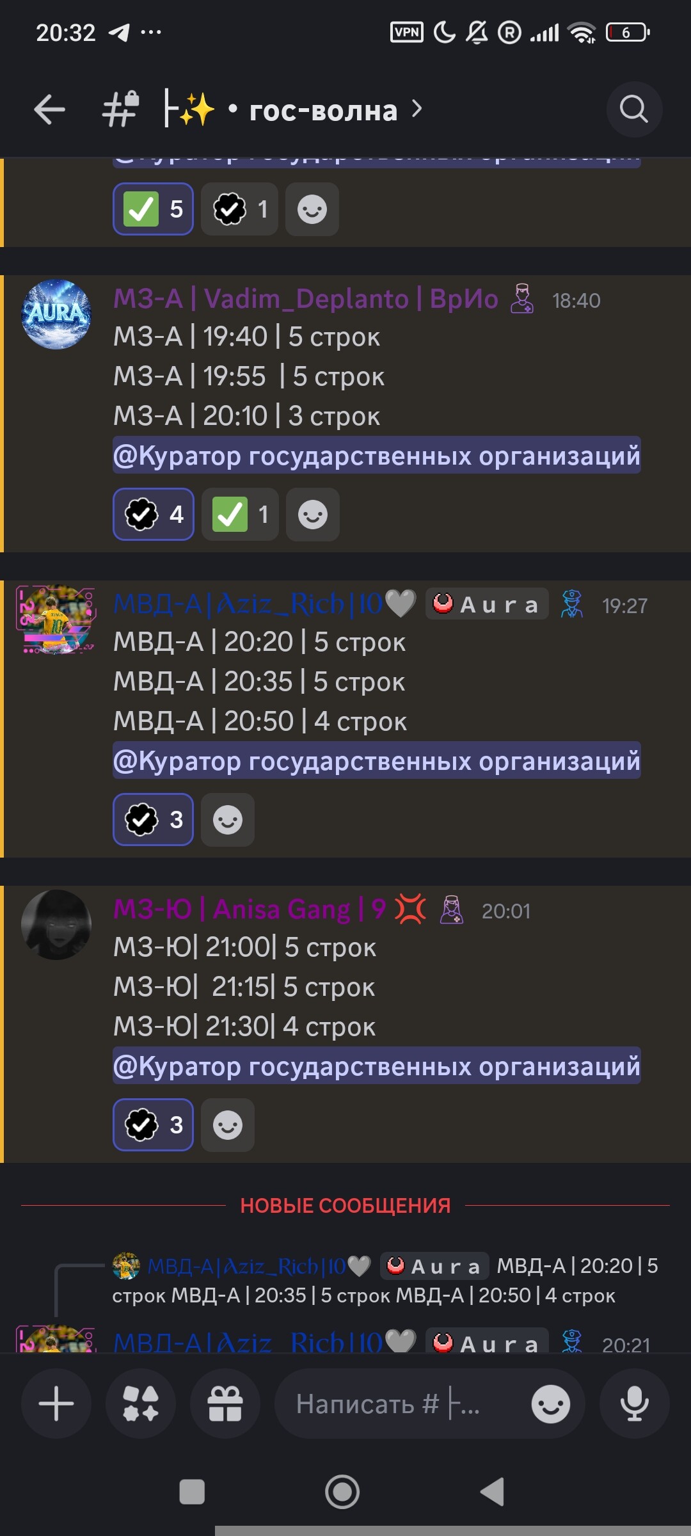Viewport: 691px width, 1536px height.
Task: Tap the Куратор mention in Aziz_Rich's 19:27 message
Action: click(x=377, y=760)
